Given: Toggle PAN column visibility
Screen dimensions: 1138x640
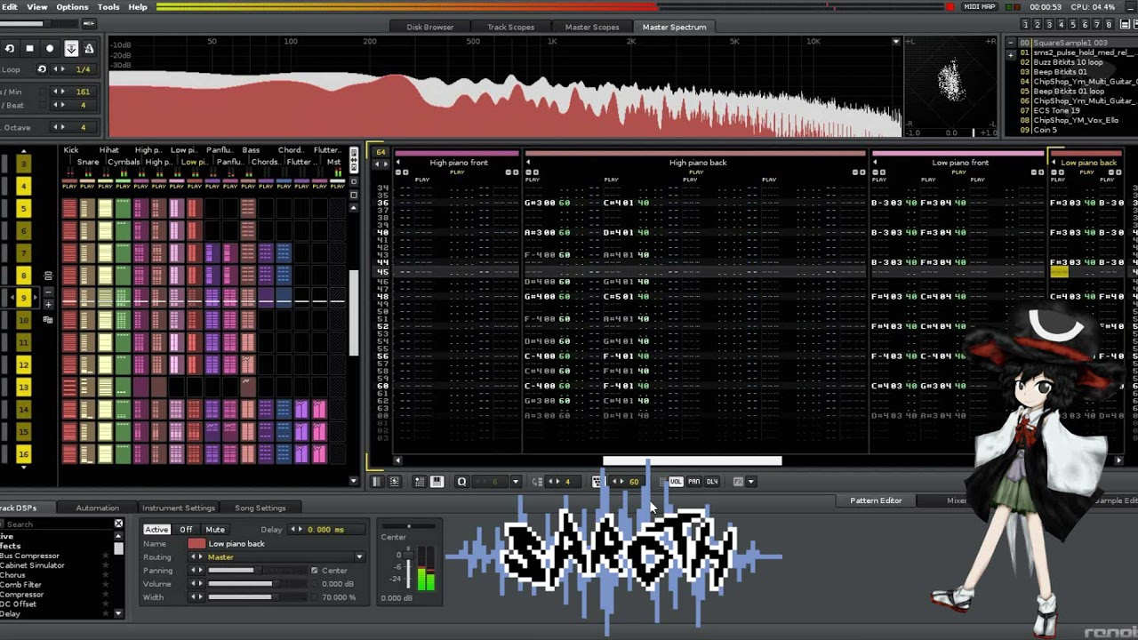Looking at the screenshot, I should pos(693,482).
